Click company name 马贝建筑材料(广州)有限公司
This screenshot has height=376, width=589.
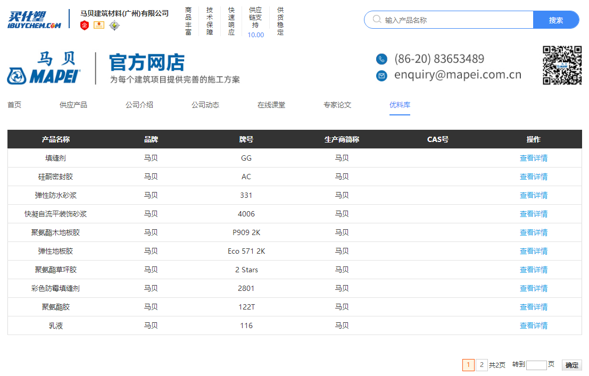tap(125, 13)
